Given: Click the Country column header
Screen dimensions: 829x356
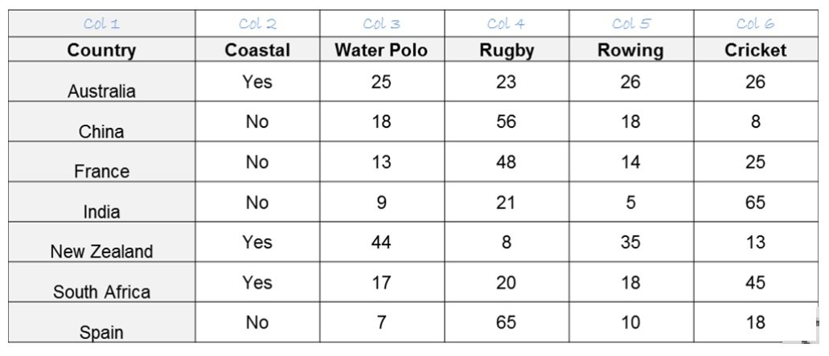Looking at the screenshot, I should click(101, 50).
